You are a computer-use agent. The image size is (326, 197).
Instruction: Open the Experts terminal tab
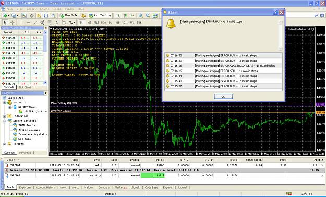click(168, 188)
